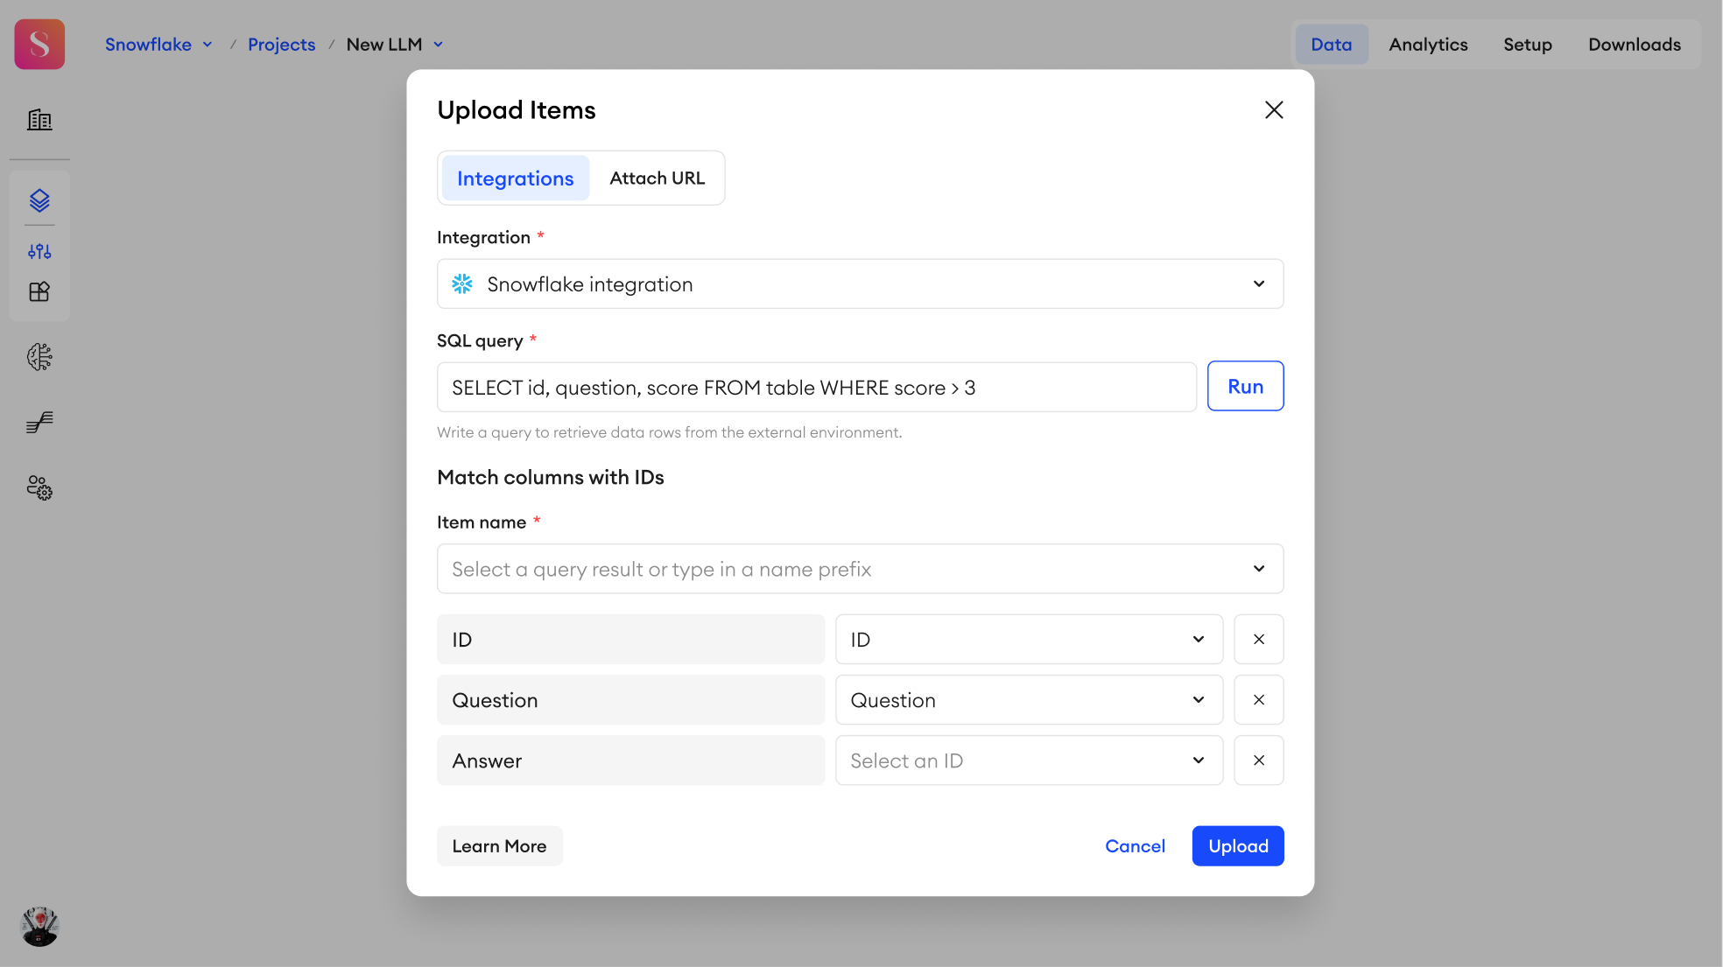Open the organization building icon in sidebar
Screen dimensions: 1723x967
coord(39,120)
